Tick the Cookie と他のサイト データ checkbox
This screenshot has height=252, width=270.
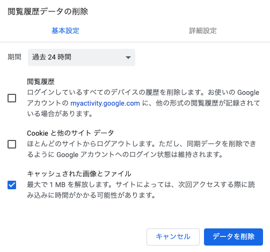[x=12, y=144]
